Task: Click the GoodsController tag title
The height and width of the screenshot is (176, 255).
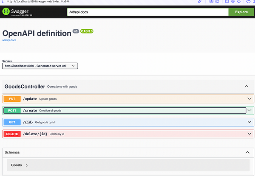Action: [25, 87]
